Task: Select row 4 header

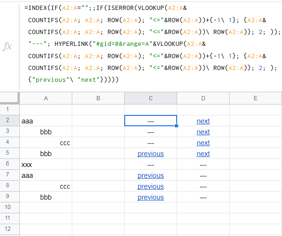Action: [9, 142]
